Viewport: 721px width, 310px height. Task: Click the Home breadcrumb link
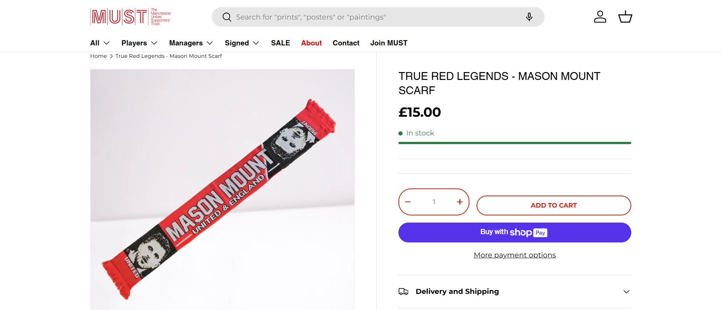pyautogui.click(x=98, y=56)
